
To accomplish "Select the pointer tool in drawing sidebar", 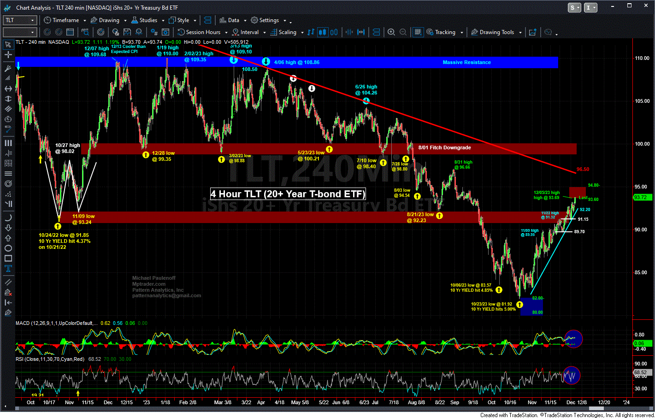I will [x=8, y=45].
